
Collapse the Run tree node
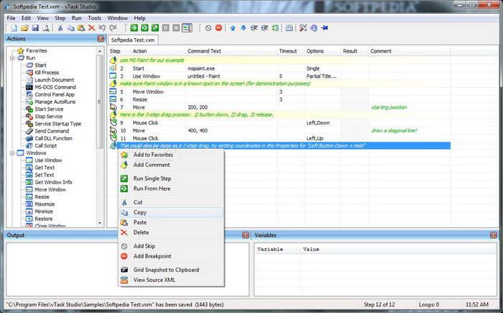[x=11, y=58]
